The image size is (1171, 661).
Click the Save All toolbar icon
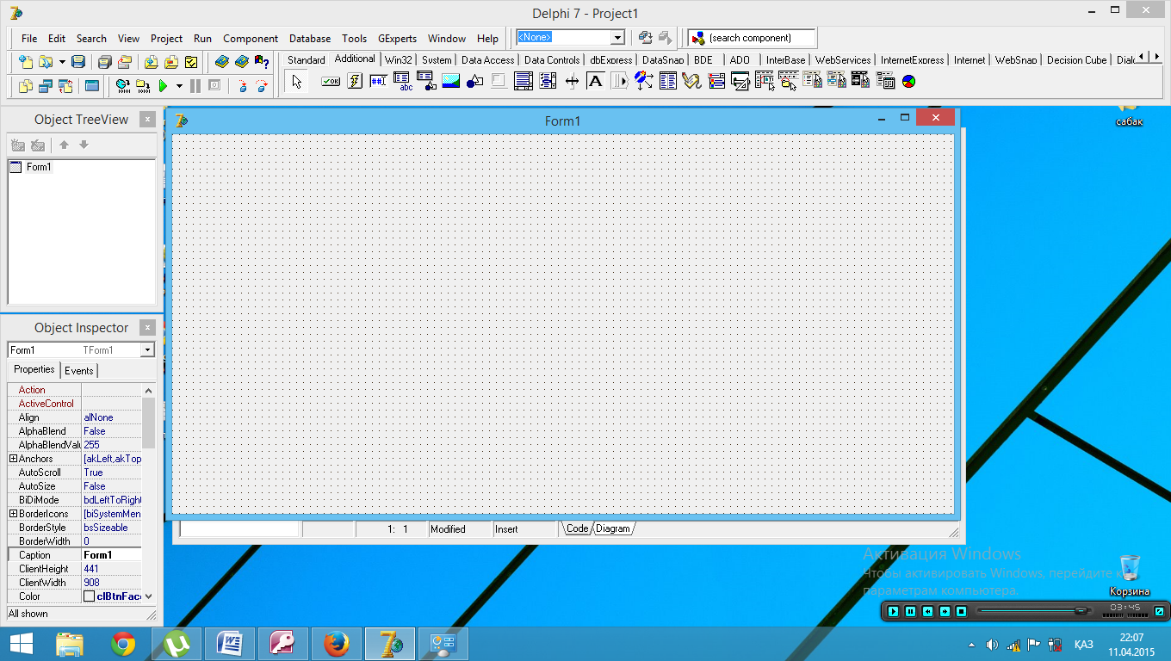105,62
